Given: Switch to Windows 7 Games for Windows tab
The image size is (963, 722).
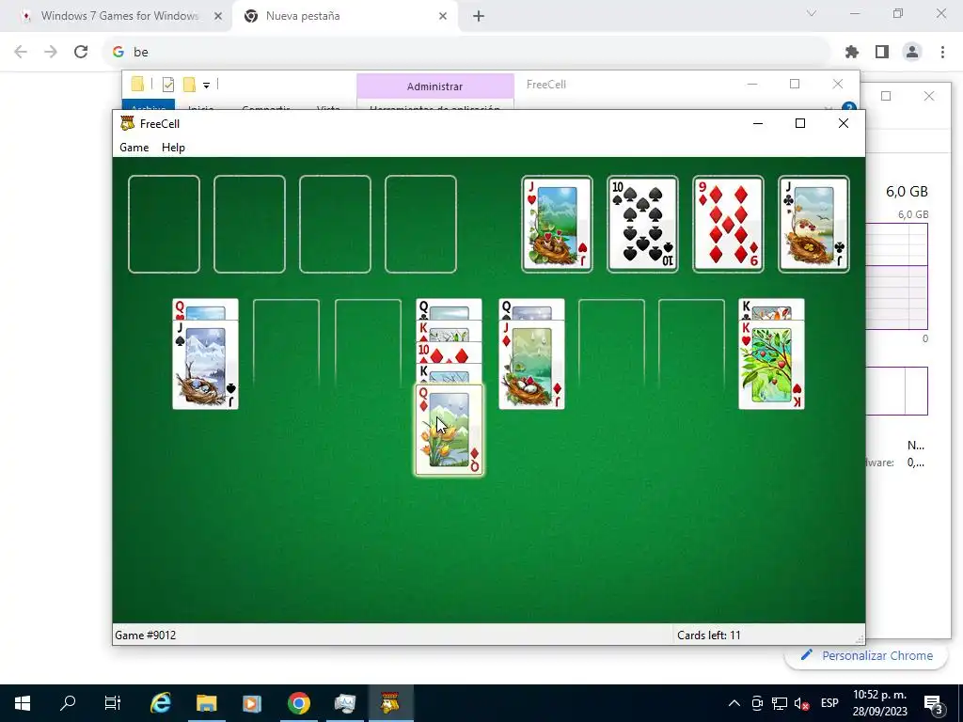Looking at the screenshot, I should [119, 16].
